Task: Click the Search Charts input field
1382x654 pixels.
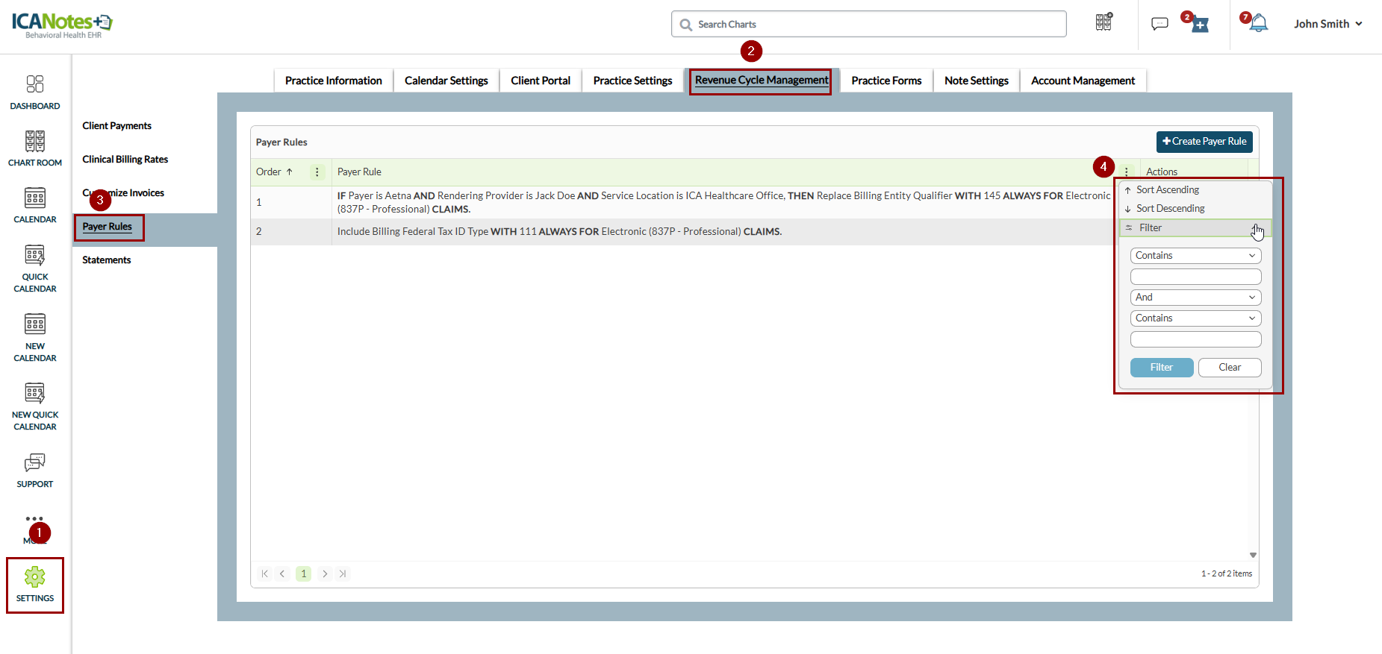Action: pos(868,25)
